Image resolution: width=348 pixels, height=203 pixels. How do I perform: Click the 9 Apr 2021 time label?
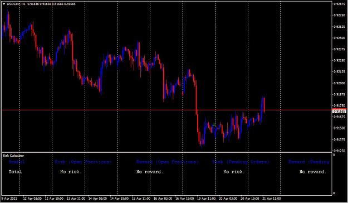point(9,199)
